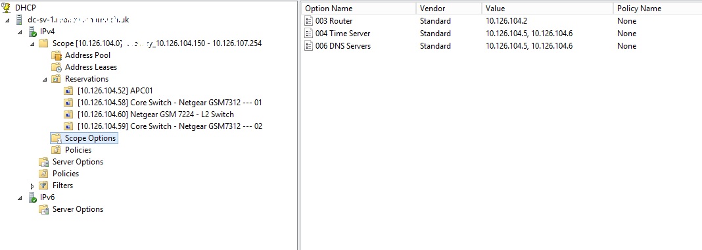Select the APC01 reservation icon
Viewport: 702px width, 250px height.
(x=68, y=91)
